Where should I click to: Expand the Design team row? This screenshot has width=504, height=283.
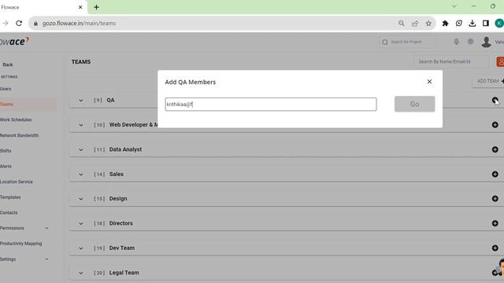click(x=80, y=199)
